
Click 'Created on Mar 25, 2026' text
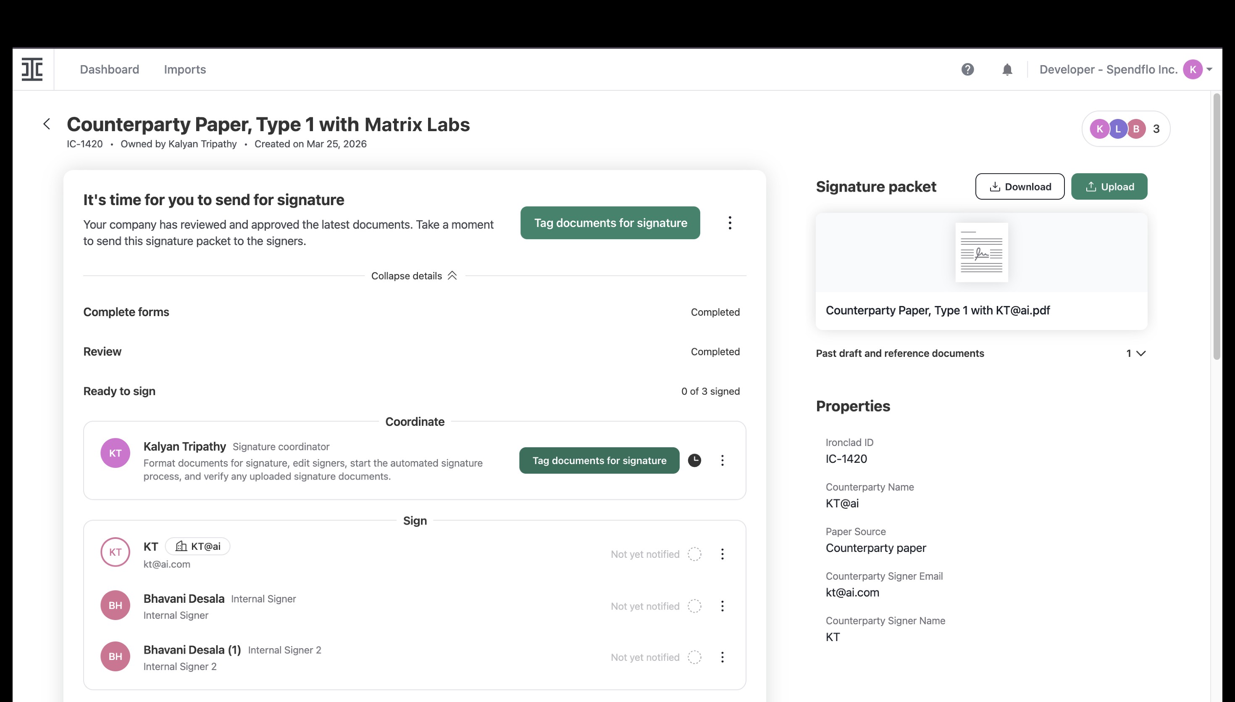pyautogui.click(x=310, y=144)
